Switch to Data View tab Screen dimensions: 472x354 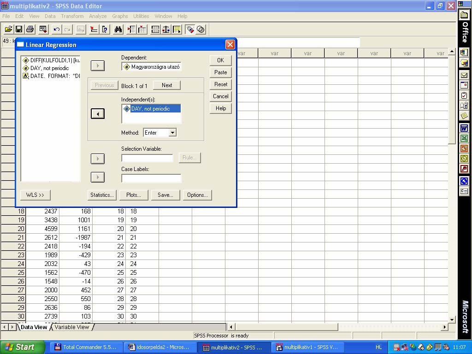tap(34, 327)
